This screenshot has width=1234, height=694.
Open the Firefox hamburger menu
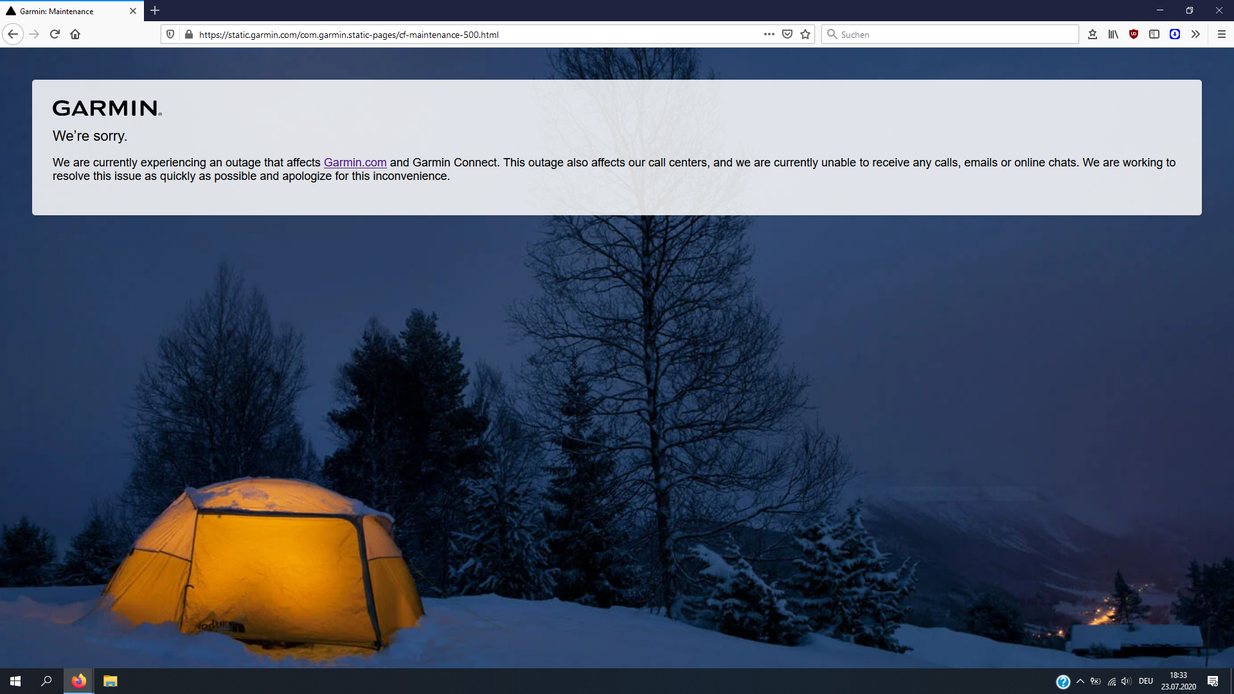[1222, 34]
